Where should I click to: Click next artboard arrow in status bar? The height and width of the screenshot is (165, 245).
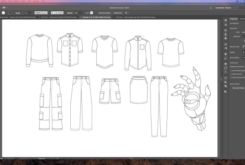tap(23, 159)
